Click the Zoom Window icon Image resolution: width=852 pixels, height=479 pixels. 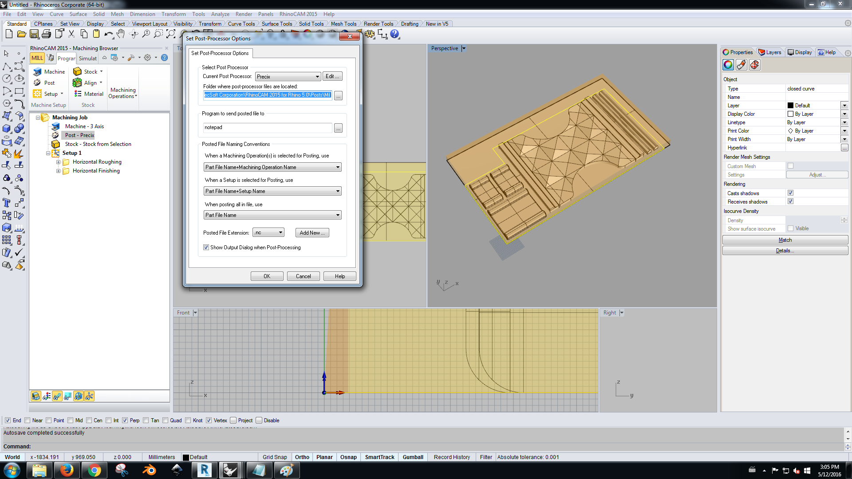click(158, 34)
